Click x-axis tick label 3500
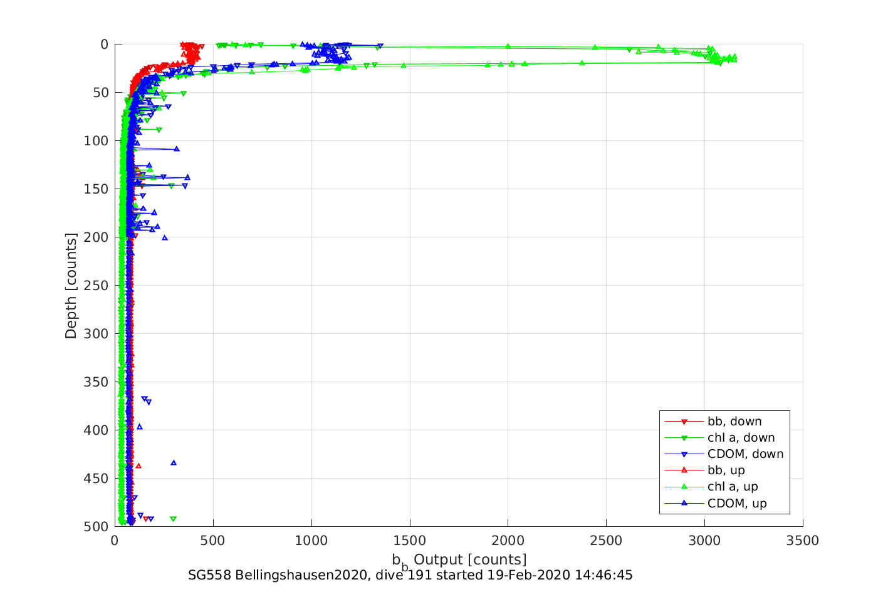The image size is (888, 592). pos(803,541)
